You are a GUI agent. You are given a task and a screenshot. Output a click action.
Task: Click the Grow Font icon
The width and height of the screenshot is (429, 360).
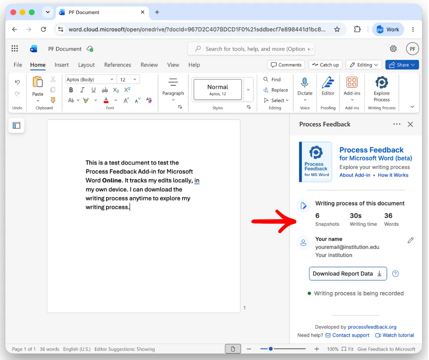tap(126, 100)
